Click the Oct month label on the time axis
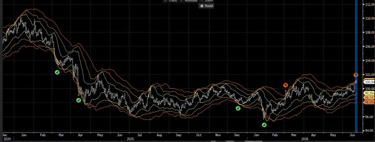The width and height of the screenshot is (375, 142). [x=199, y=135]
